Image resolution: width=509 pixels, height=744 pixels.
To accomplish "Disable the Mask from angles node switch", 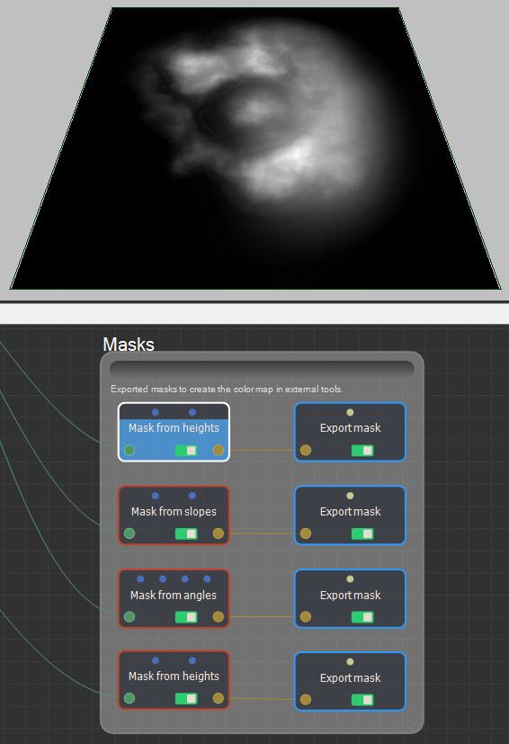I will (186, 617).
